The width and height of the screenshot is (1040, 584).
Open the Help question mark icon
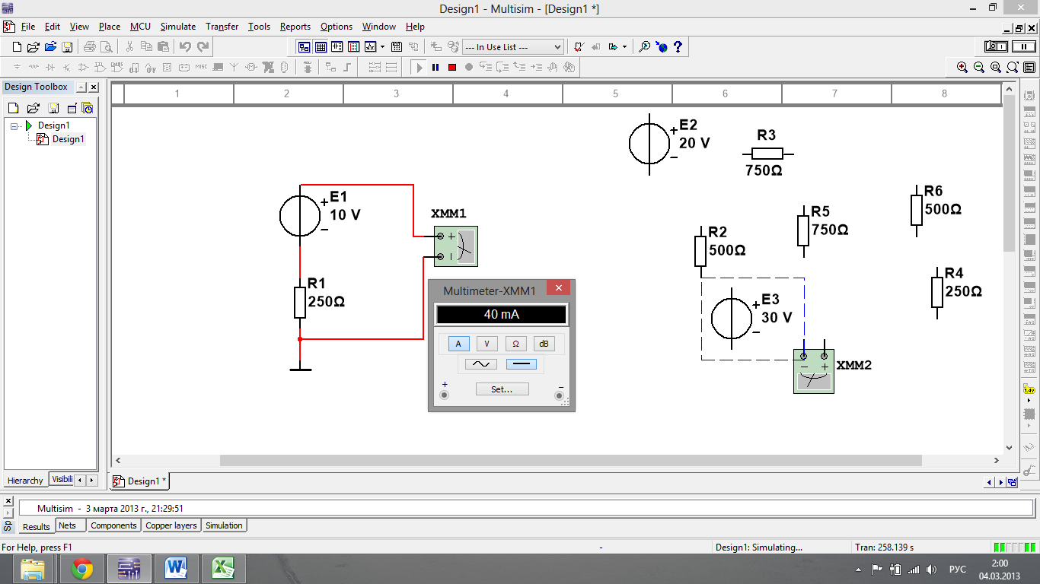[x=678, y=47]
